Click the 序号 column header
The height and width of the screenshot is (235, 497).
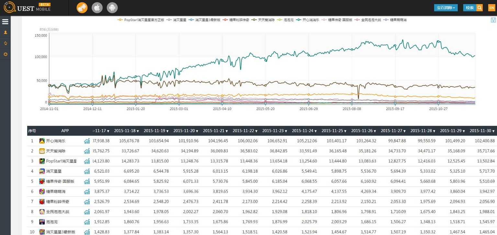(32, 131)
